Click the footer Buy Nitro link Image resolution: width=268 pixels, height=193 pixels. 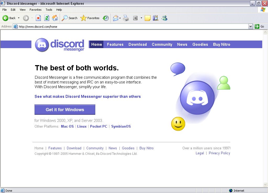point(147,148)
